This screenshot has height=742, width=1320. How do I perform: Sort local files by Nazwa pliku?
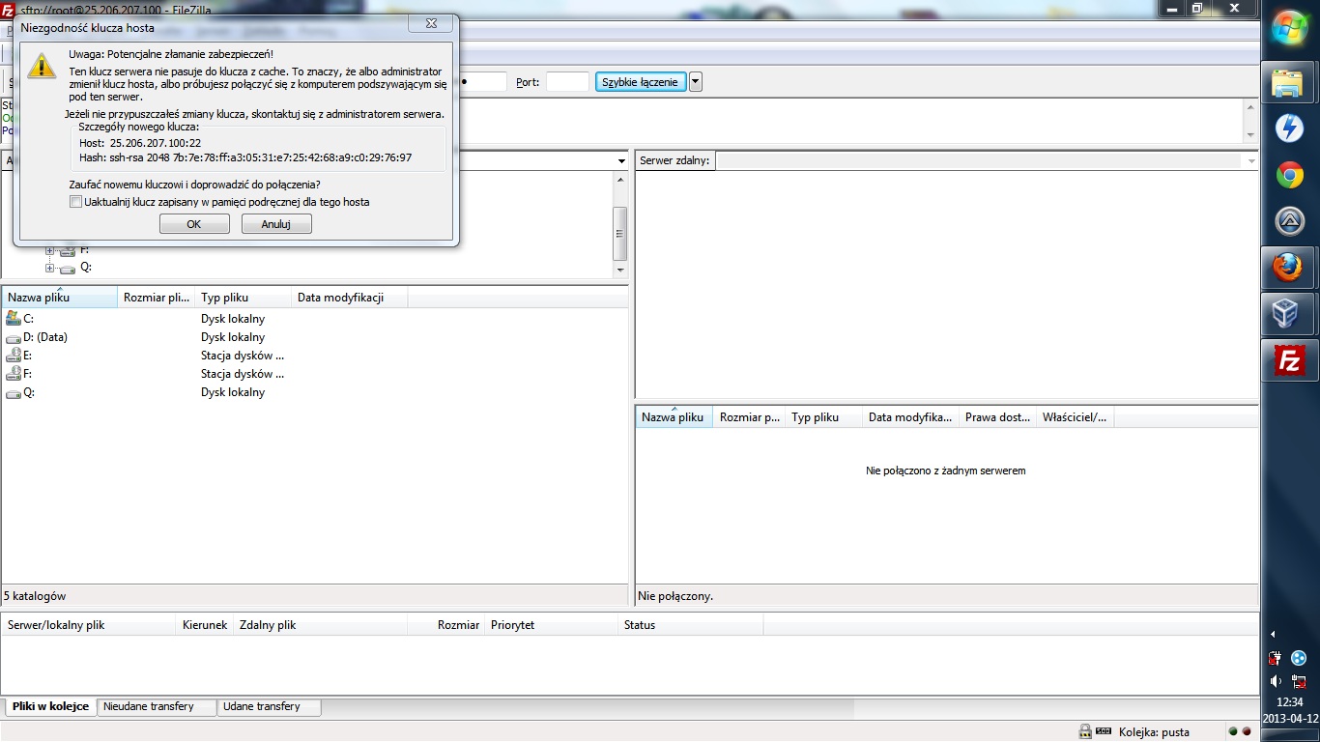pos(60,298)
